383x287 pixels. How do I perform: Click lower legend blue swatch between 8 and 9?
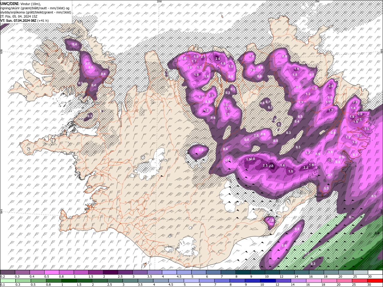[237, 281]
